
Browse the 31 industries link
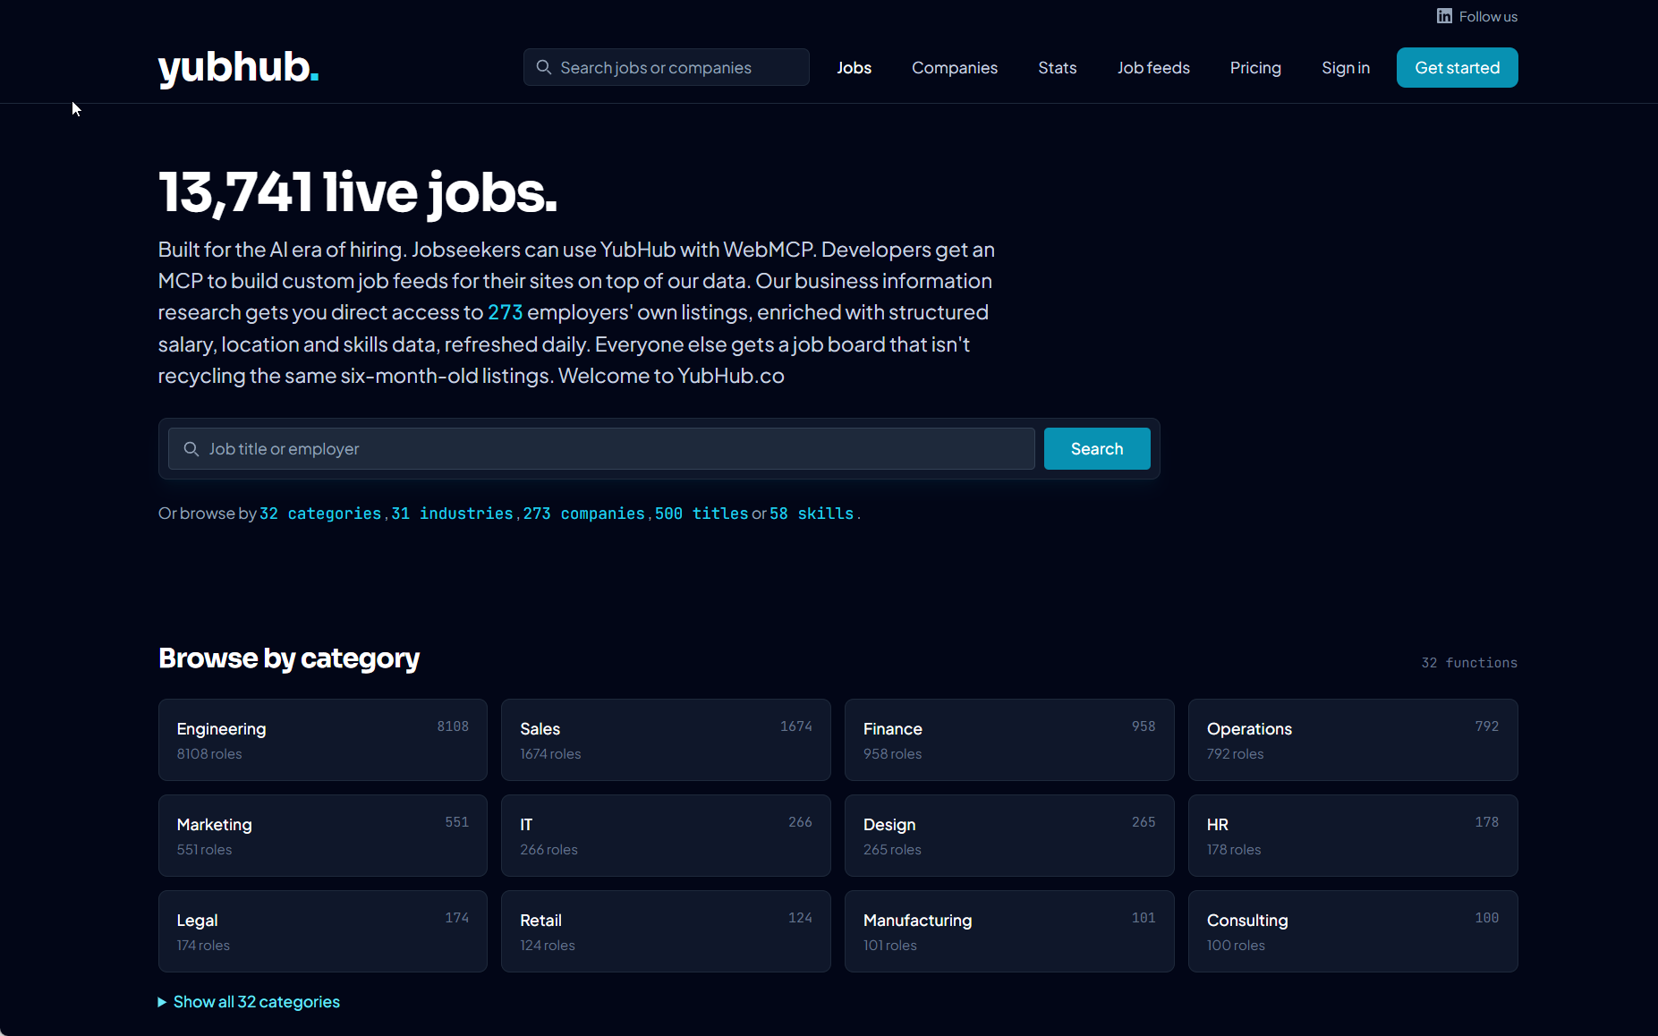451,513
